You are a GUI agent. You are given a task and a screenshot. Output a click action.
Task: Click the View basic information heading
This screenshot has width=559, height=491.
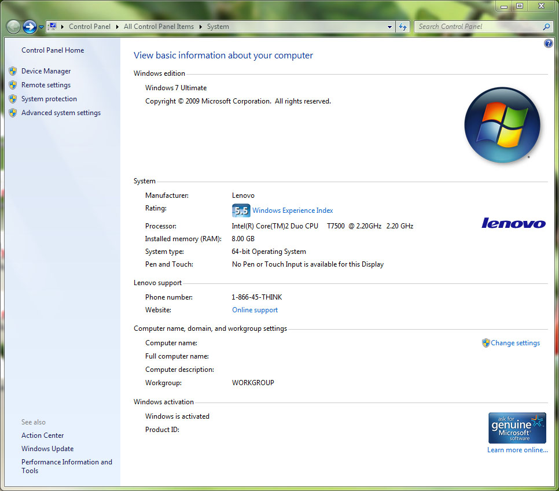pos(223,56)
